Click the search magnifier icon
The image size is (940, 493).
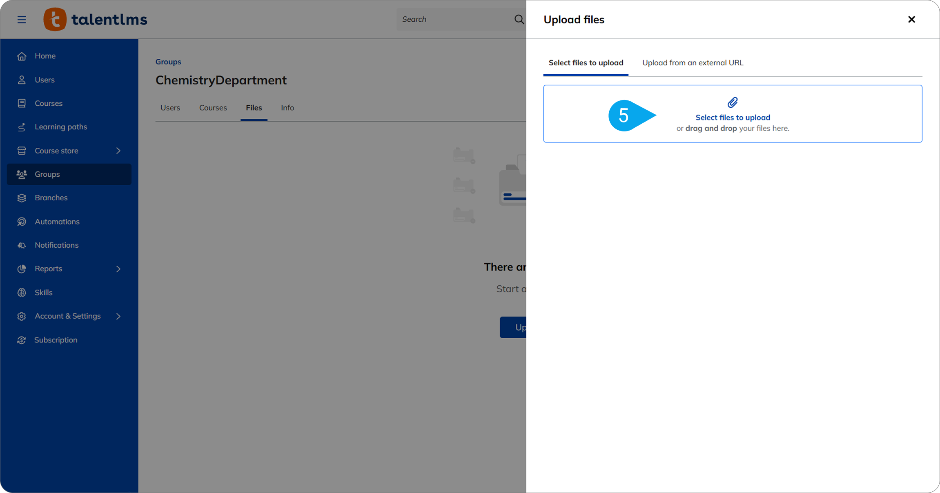[x=519, y=19]
